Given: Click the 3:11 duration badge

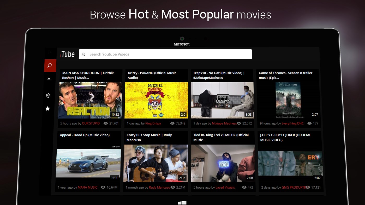Looking at the screenshot, I should [115, 178].
